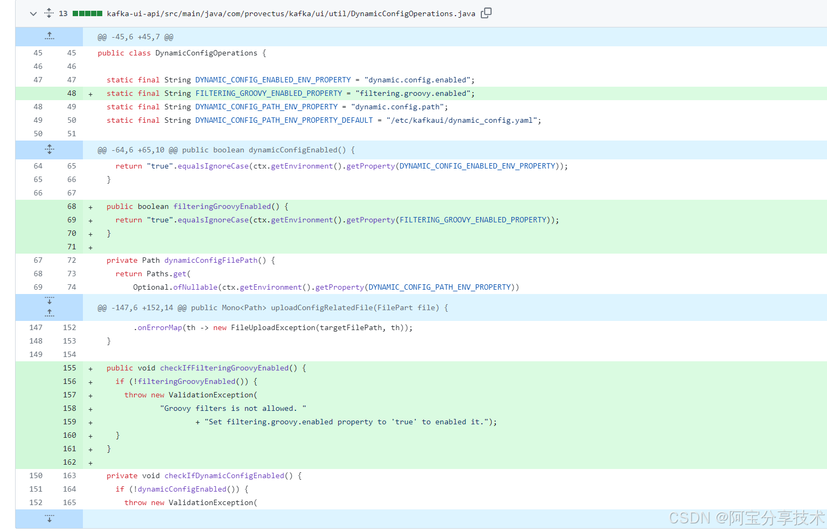Click 'checkIfDynamicConfigEnabled' method name on line 163
This screenshot has height=532, width=827.
click(225, 475)
